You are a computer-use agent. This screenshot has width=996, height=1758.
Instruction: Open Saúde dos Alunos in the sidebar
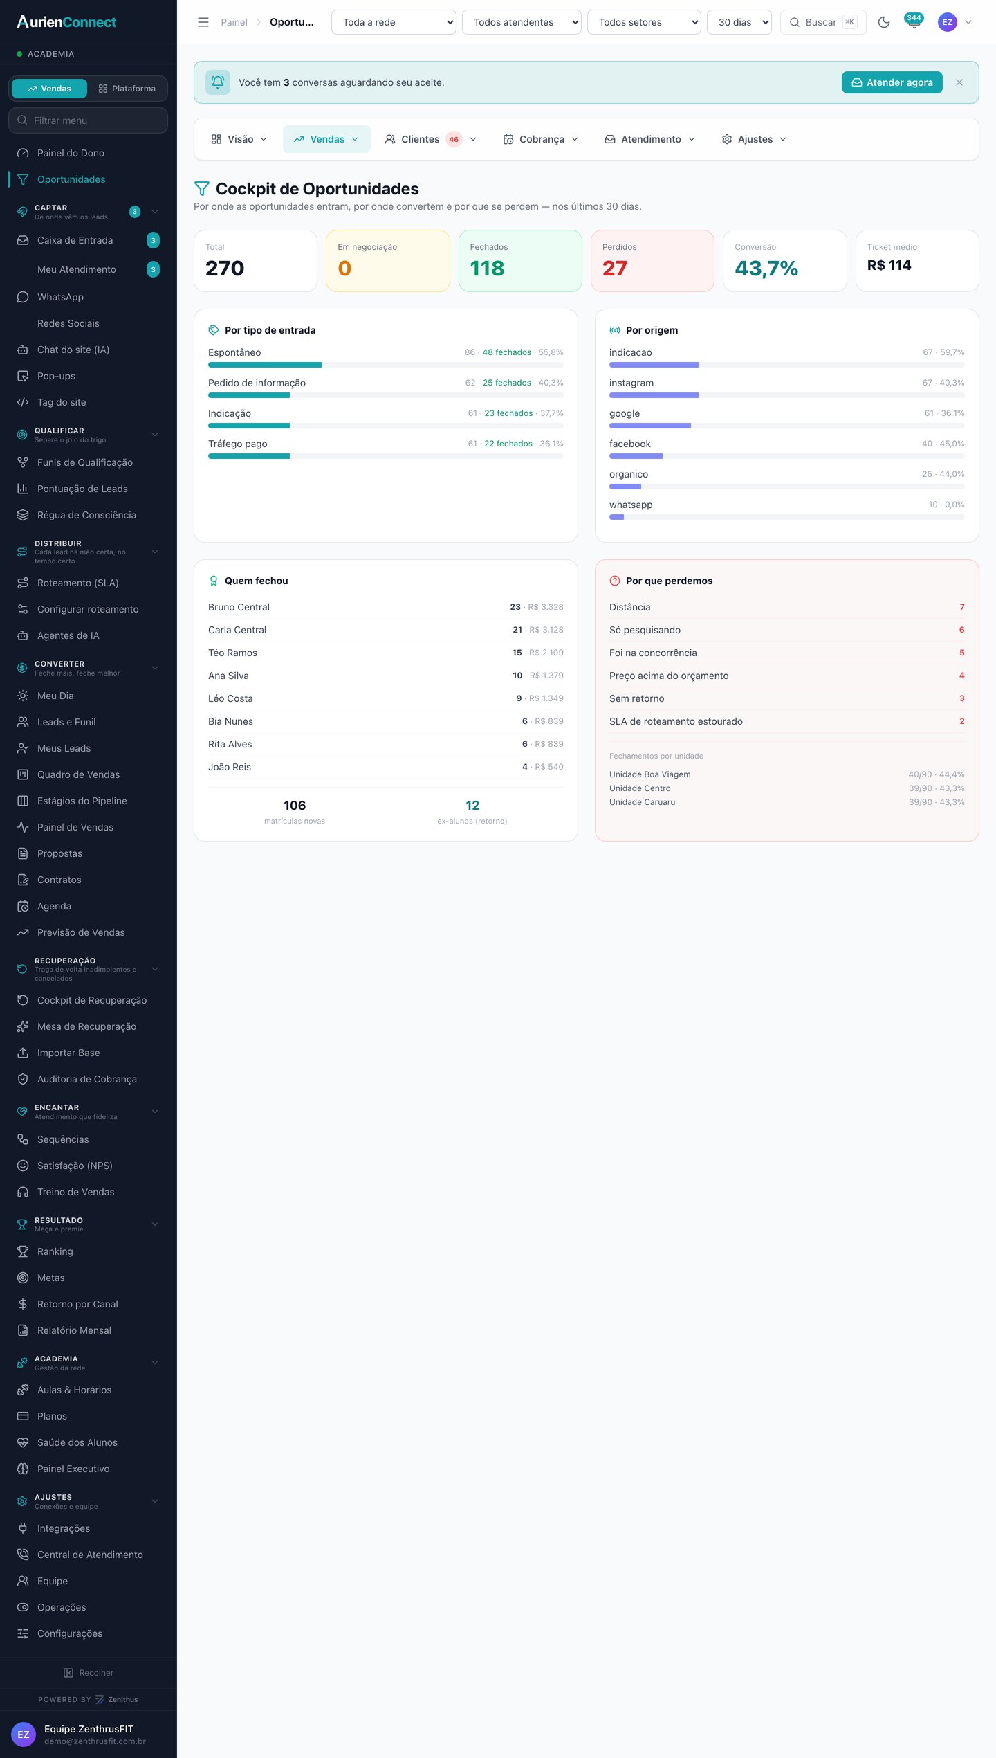coord(89,1442)
